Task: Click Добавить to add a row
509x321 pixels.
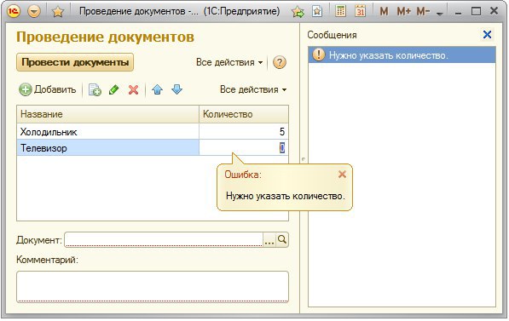Action: click(48, 89)
